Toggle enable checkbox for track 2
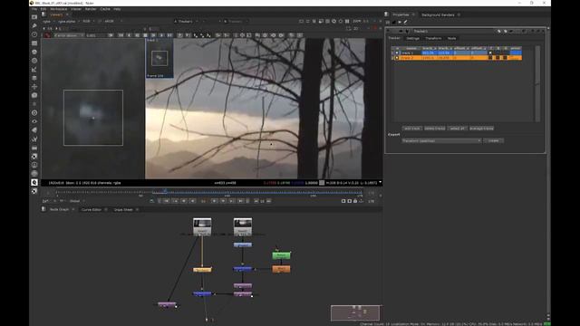580x326 pixels. tap(397, 58)
